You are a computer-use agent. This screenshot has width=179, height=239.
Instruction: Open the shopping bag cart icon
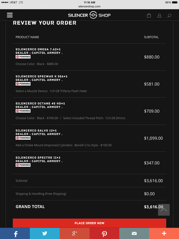[x=149, y=15]
